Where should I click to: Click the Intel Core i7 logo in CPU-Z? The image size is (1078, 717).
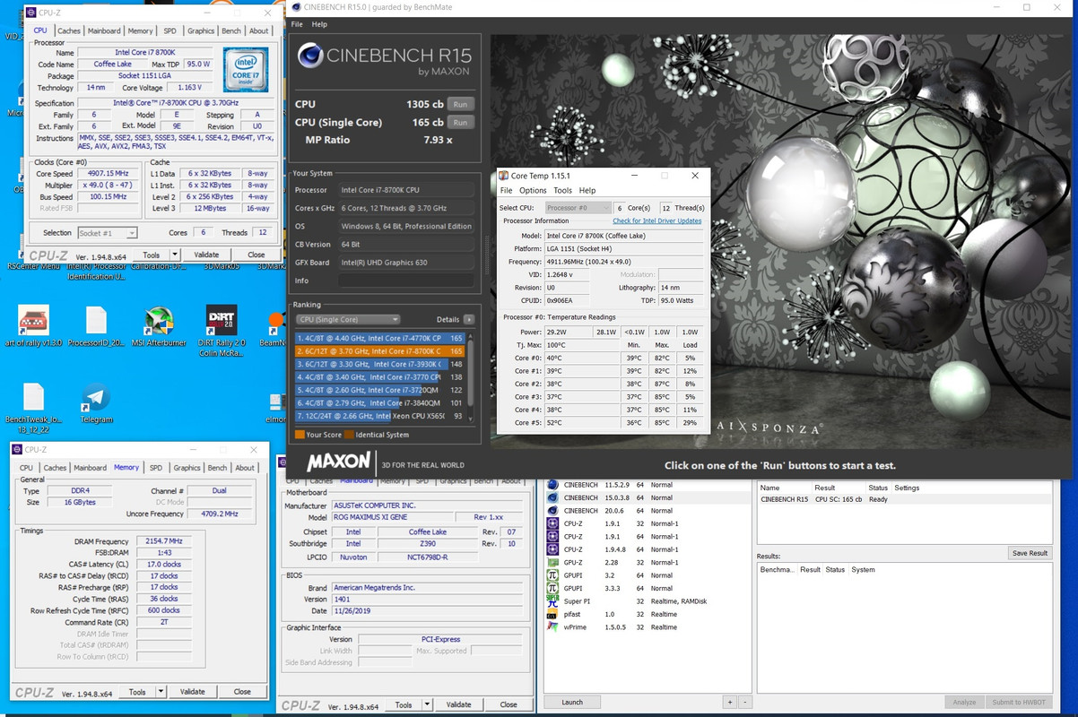[x=244, y=70]
